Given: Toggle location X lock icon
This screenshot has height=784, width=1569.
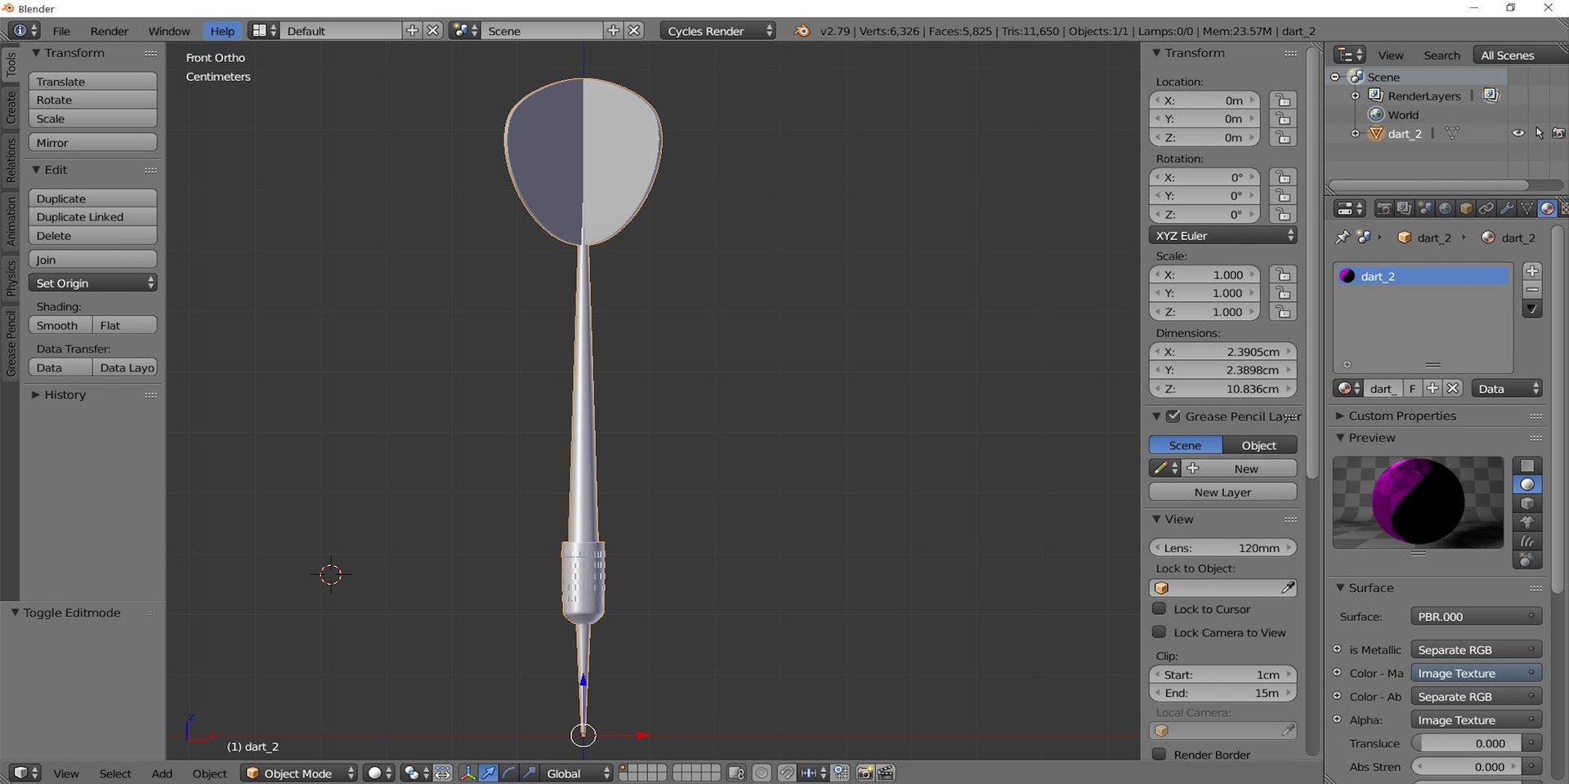Looking at the screenshot, I should [1283, 100].
